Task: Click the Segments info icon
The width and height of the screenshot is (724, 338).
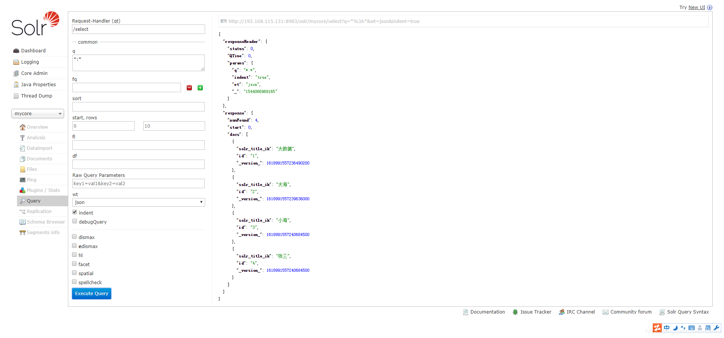Action: (x=23, y=233)
